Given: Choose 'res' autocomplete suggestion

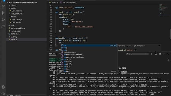Looking at the screenshot, I should (x=89, y=50).
